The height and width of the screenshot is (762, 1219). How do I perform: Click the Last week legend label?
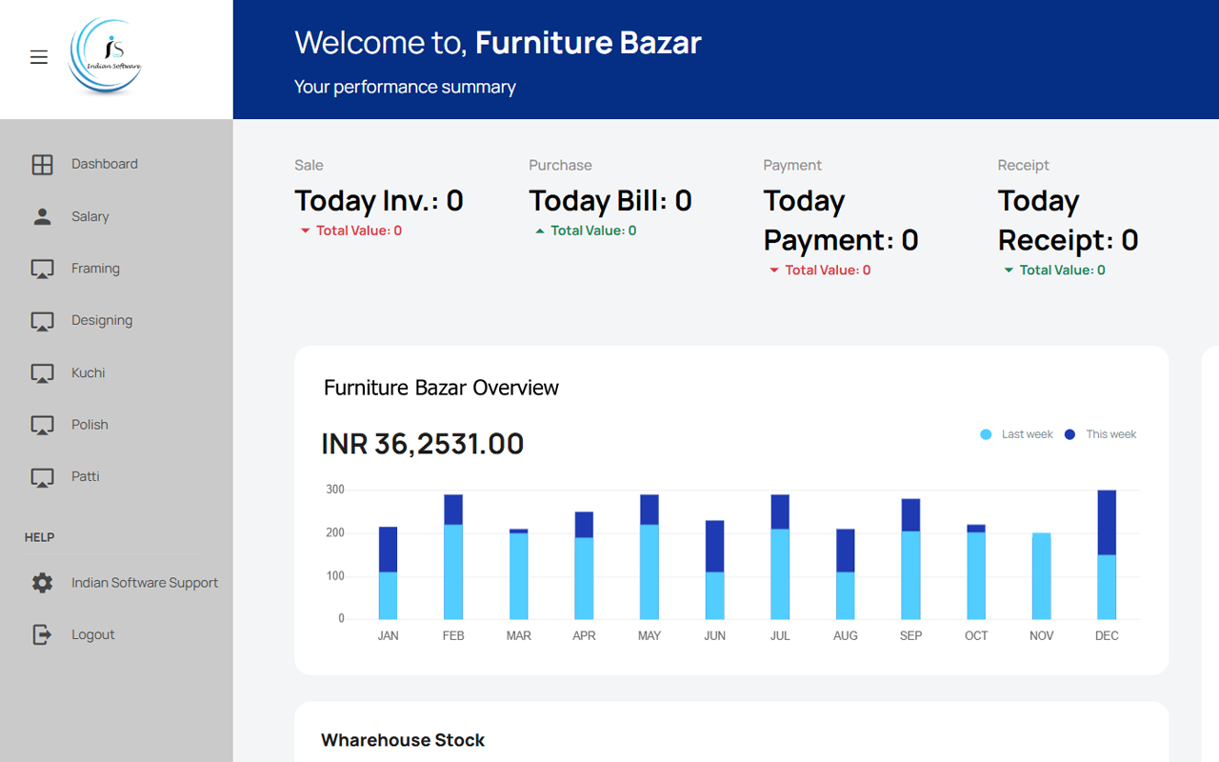pyautogui.click(x=1027, y=434)
